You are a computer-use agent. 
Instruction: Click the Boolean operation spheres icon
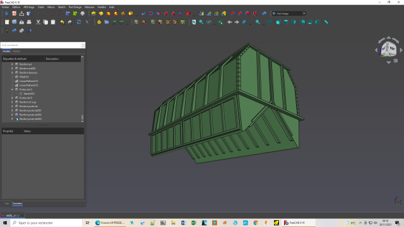click(x=264, y=13)
